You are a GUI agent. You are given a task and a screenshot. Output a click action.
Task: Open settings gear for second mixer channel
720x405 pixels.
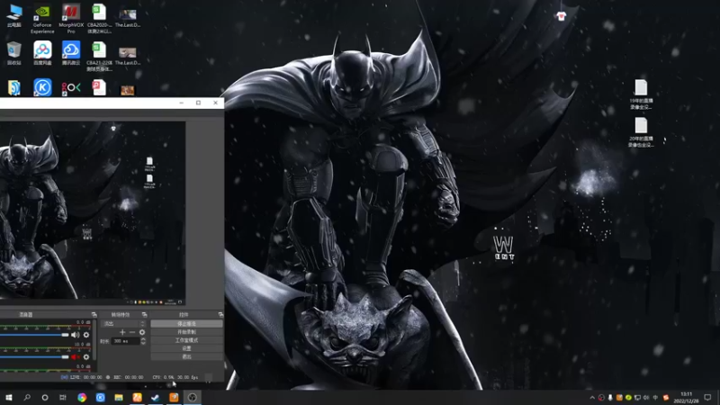[x=86, y=356]
